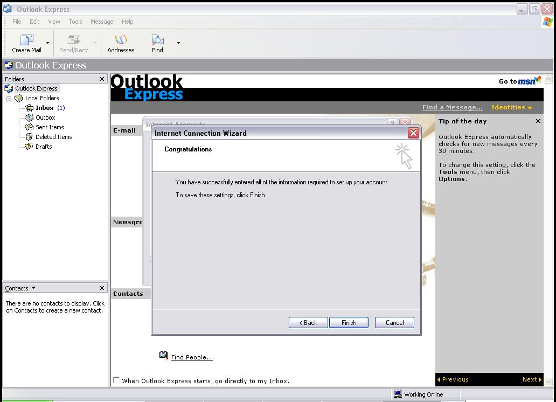Enable go directly to my Inbox checkbox

click(x=116, y=380)
